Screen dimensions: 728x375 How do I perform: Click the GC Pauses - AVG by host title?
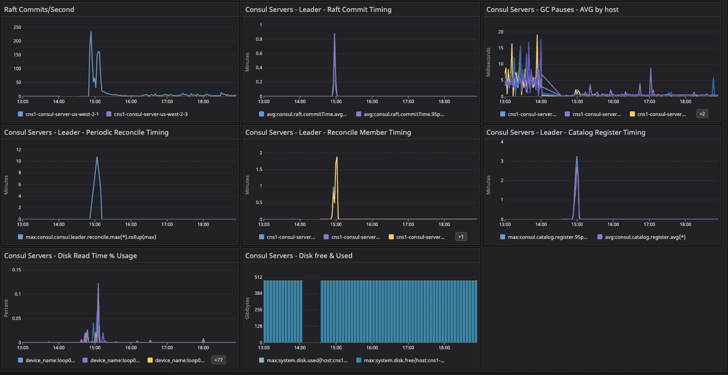point(552,10)
